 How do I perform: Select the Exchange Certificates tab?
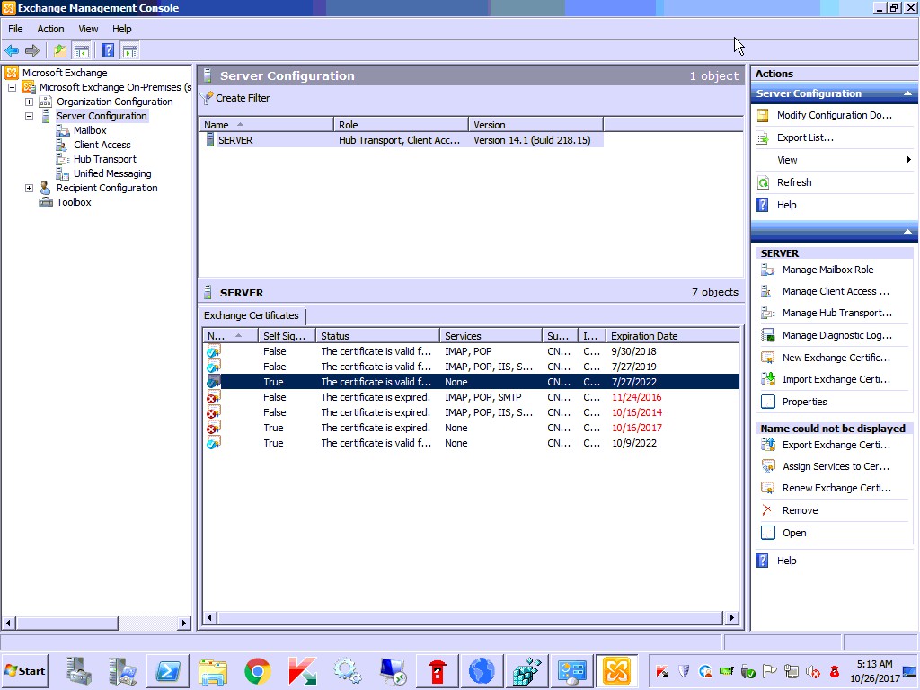(252, 315)
